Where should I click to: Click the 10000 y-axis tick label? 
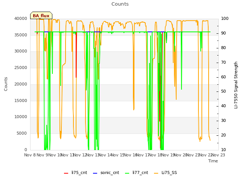[x=21, y=117]
